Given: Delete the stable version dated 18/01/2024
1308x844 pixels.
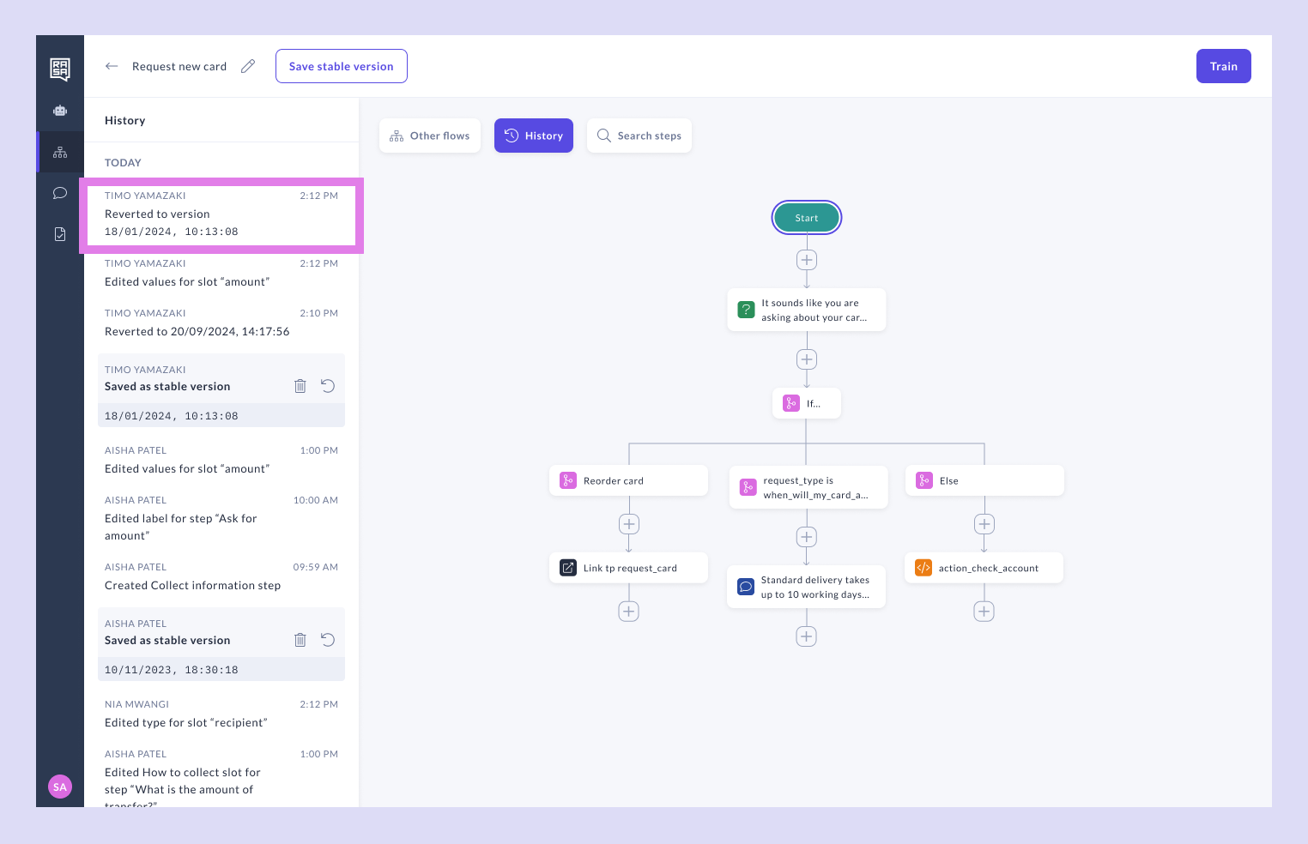Looking at the screenshot, I should [300, 386].
